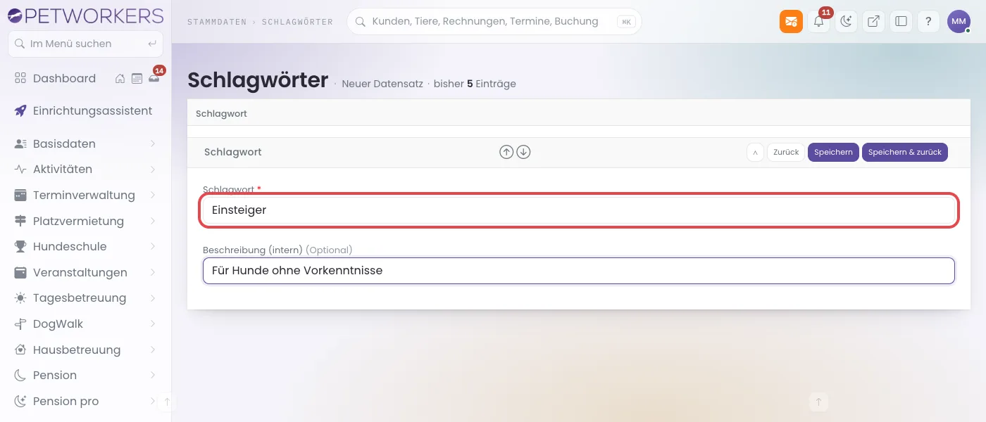Screen dimensions: 986x422
Task: Focus the 'Im Menü suchen' field
Action: click(85, 44)
